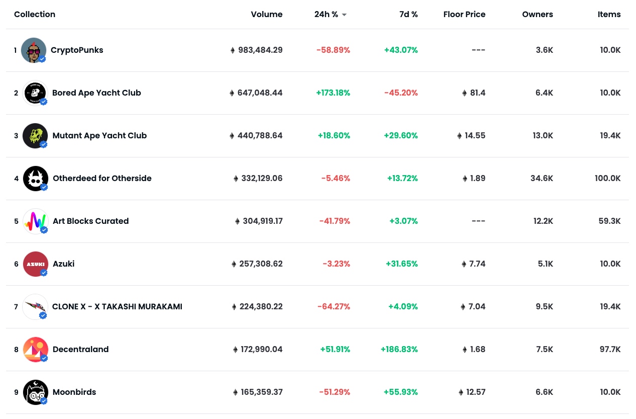The width and height of the screenshot is (636, 419).
Task: Open the Otherdeed for Otherside avatar
Action: (x=35, y=179)
